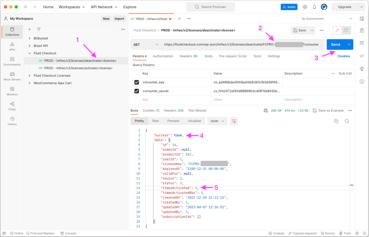This screenshot has height=237, width=369.
Task: Open the notifications bell
Action: pos(314,7)
